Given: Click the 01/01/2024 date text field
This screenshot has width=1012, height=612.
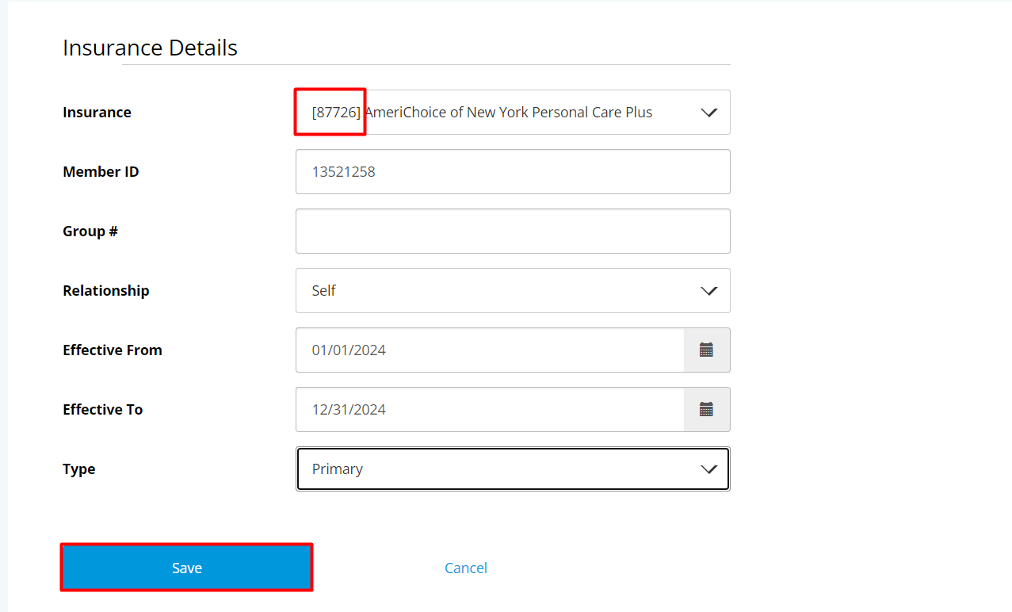Looking at the screenshot, I should (490, 350).
